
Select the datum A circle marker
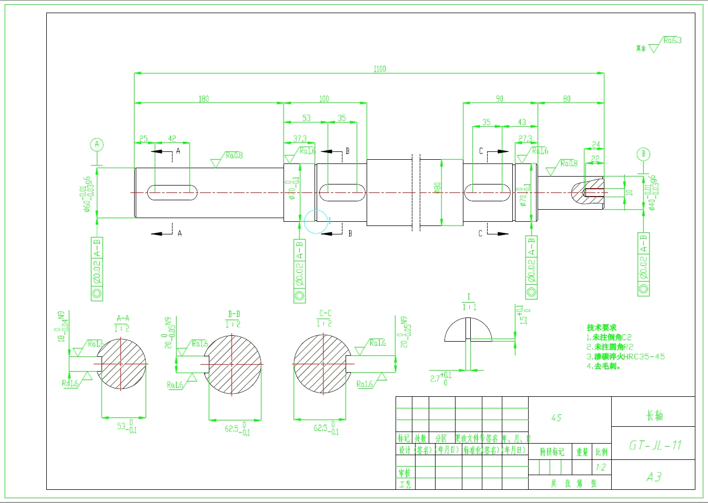96,145
